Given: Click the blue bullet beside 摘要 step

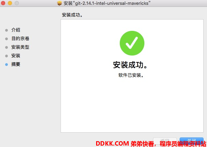Looking at the screenshot, I should click(x=7, y=64).
